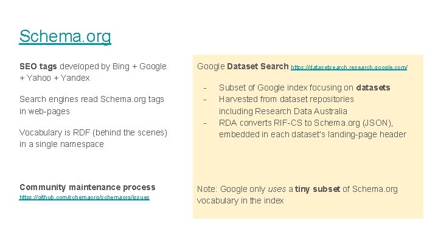Click 'Community maintenance process' heading
This screenshot has width=438, height=246.
point(87,187)
